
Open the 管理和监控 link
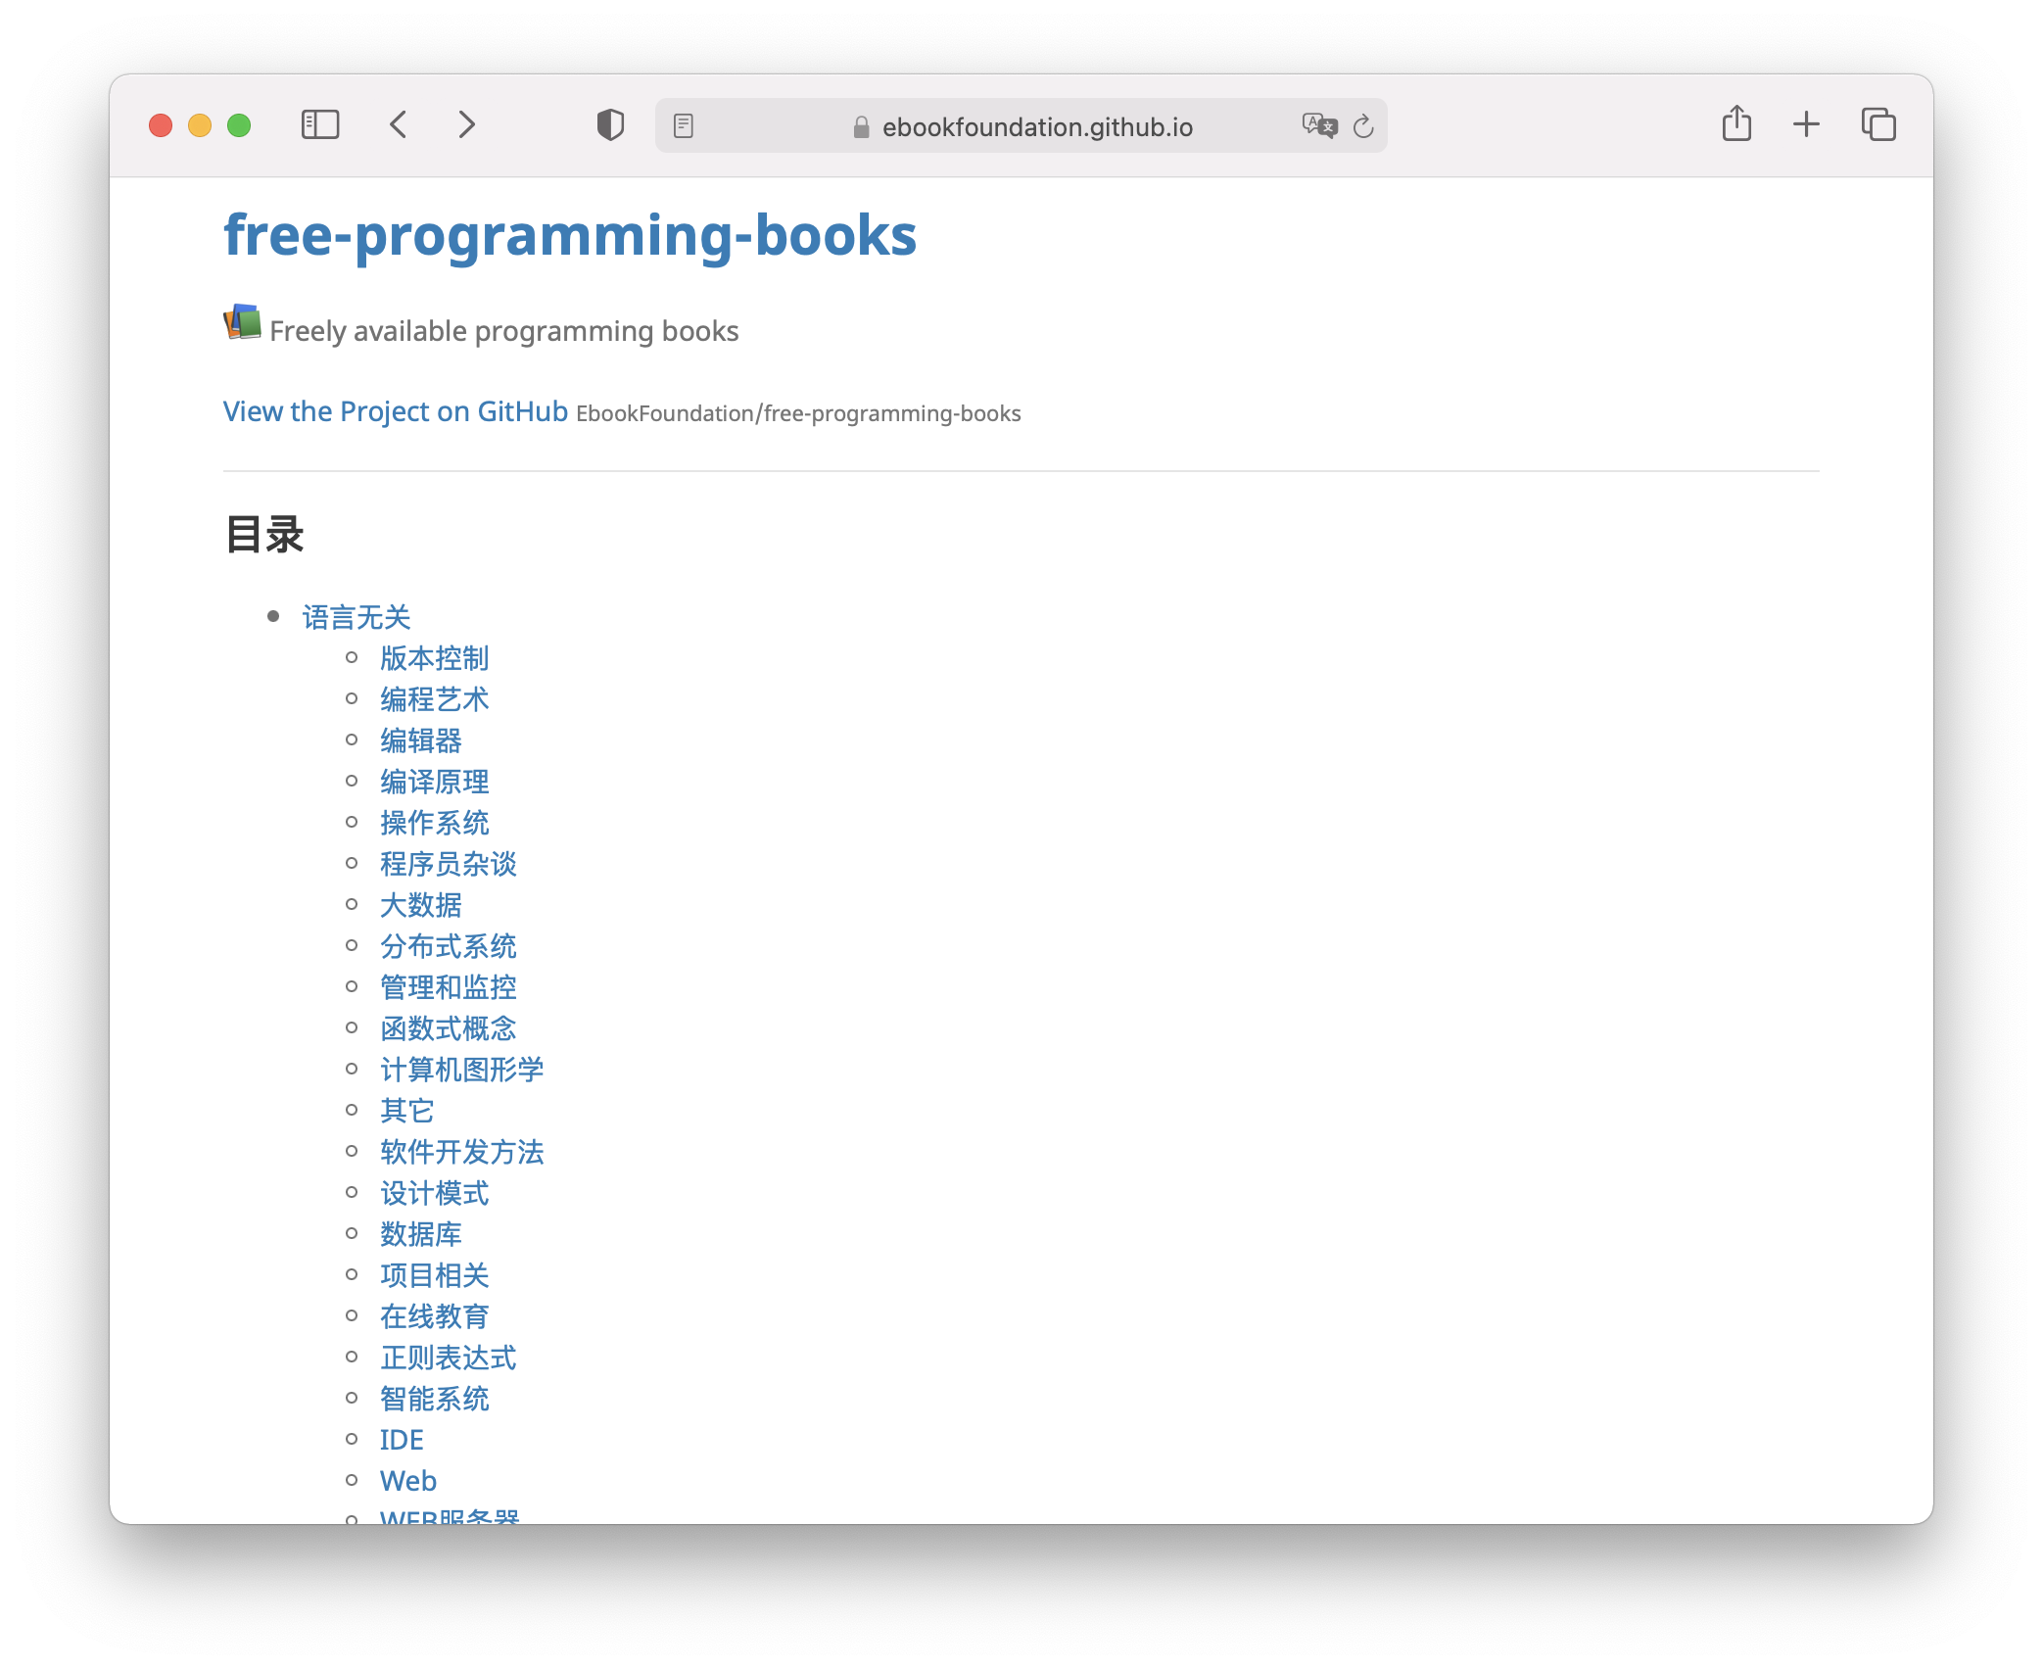tap(449, 987)
